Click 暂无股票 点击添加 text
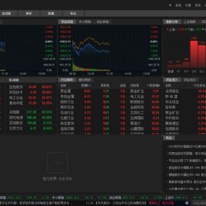This screenshot has width=206, height=206. pos(57,179)
